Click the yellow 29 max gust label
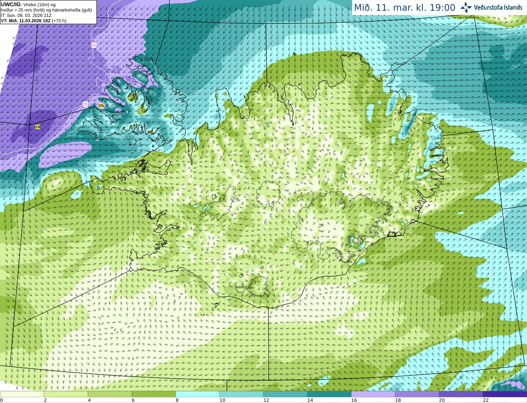 point(37,127)
